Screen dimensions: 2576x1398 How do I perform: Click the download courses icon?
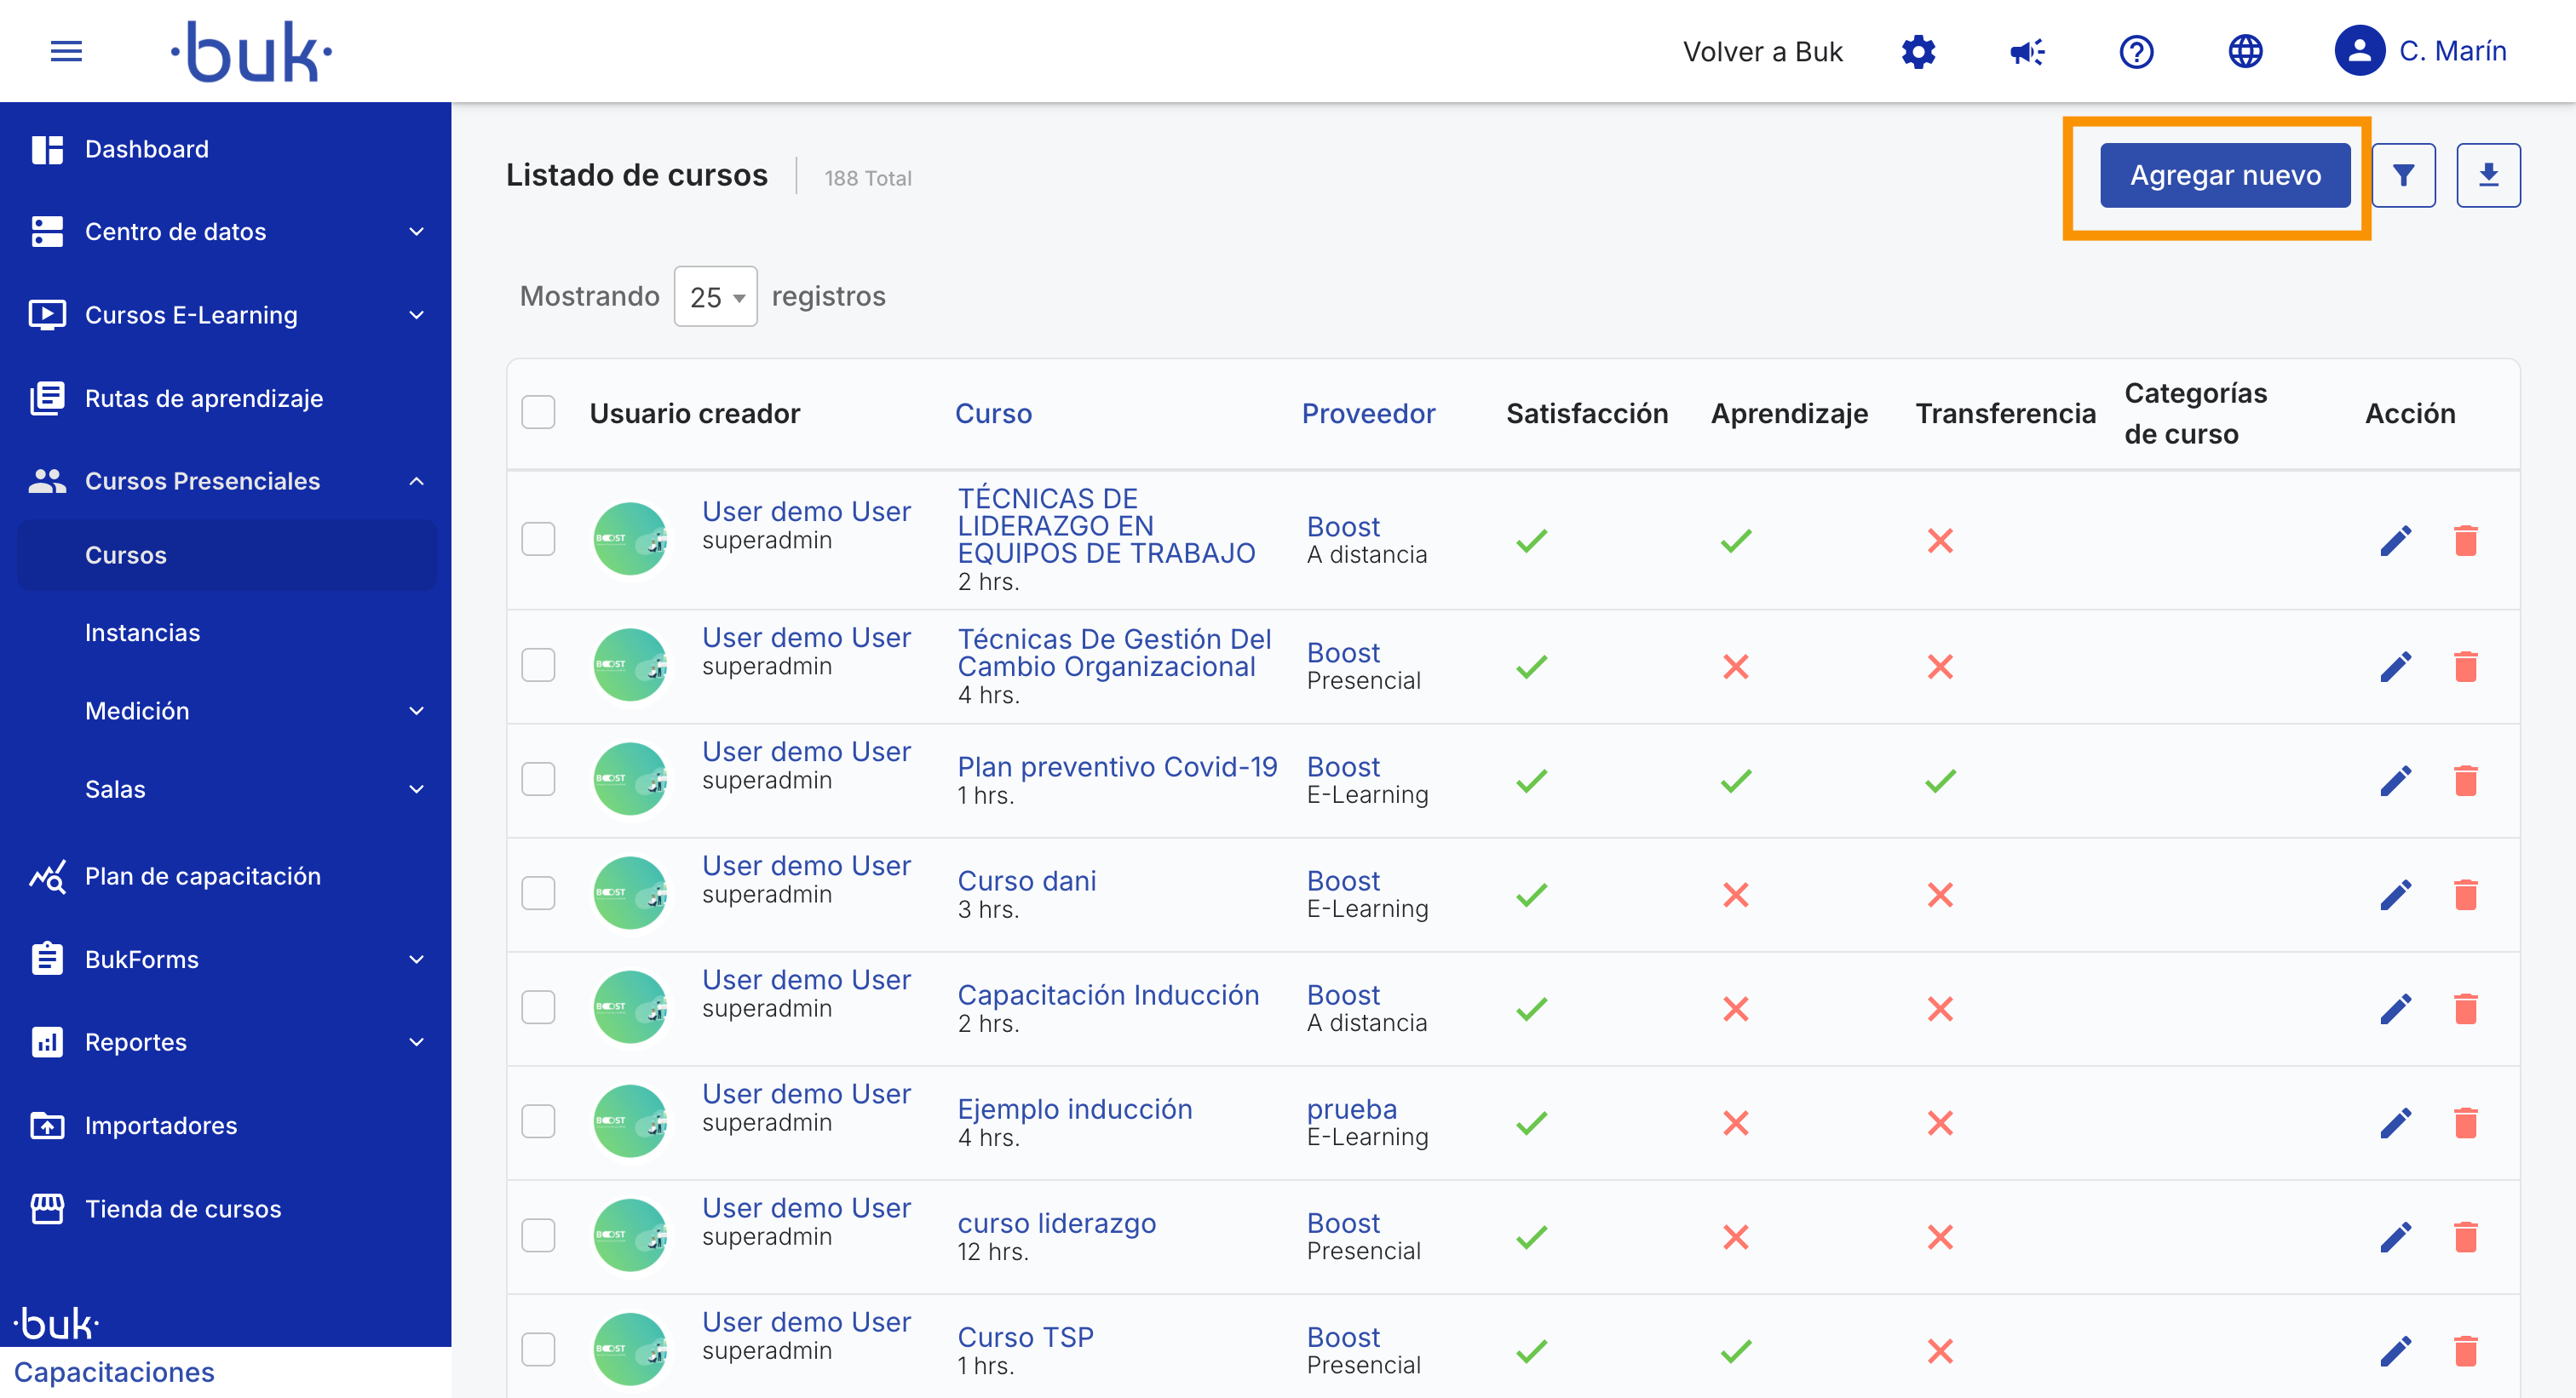tap(2488, 176)
